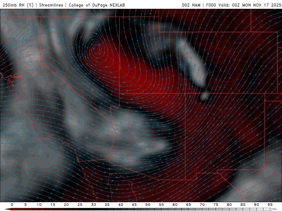Click the dark red low-end colorbar segment
The width and height of the screenshot is (282, 211).
click(x=8, y=209)
